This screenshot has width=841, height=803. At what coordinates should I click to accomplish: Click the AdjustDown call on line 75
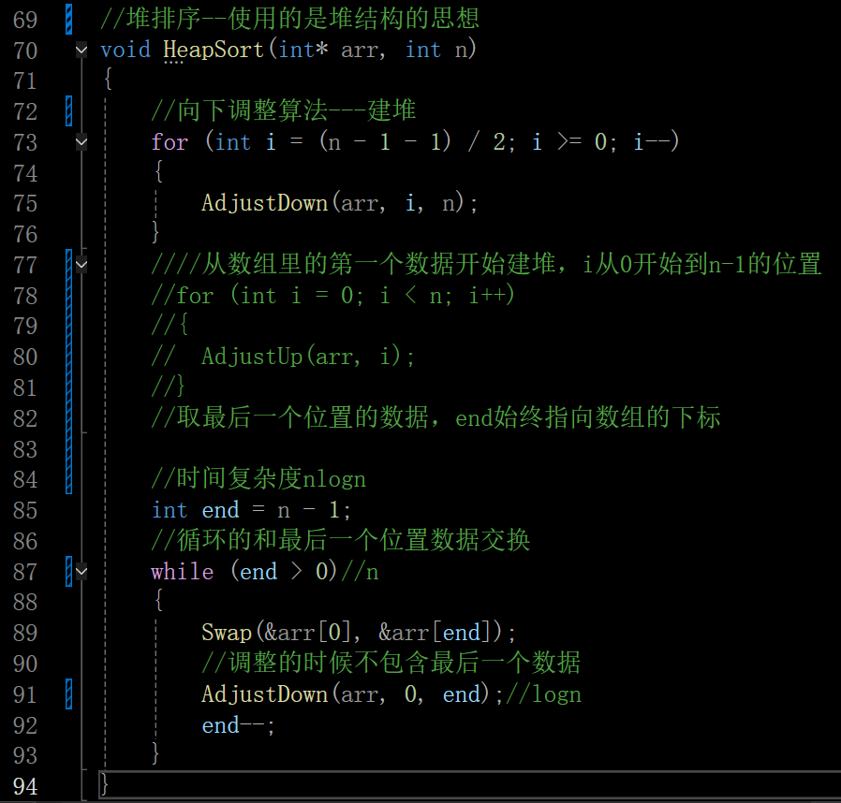point(264,203)
